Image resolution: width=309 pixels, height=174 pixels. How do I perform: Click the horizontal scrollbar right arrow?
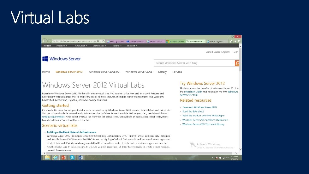click(x=236, y=153)
